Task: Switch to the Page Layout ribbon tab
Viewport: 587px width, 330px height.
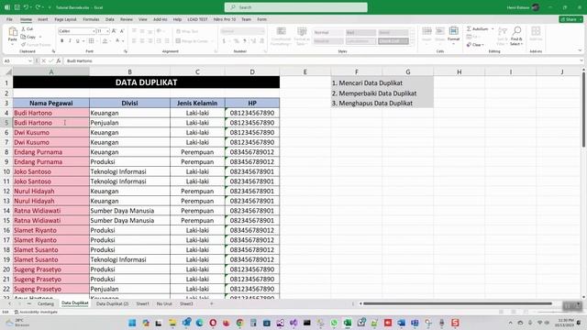Action: click(65, 19)
